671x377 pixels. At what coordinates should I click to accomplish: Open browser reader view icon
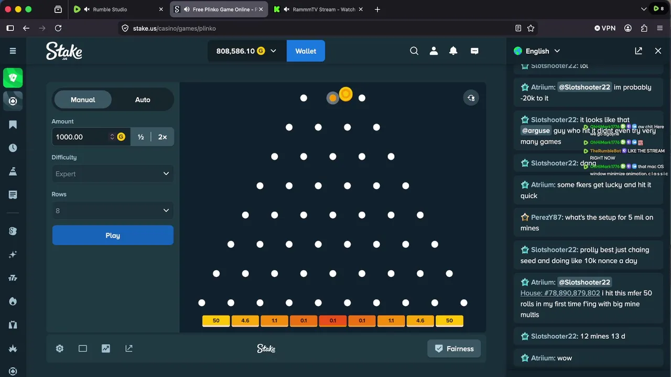tap(518, 28)
